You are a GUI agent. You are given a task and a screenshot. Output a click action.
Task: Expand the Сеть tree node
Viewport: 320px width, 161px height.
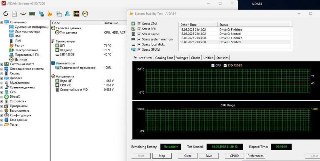coord(2,92)
